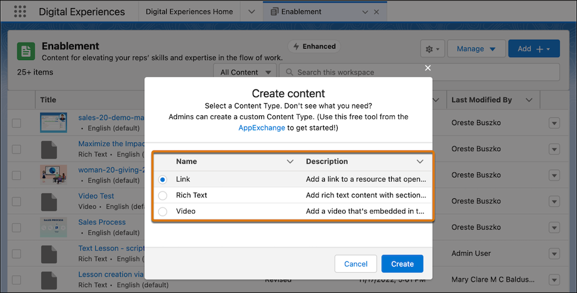Open the Manage dropdown menu
Screen dimensions: 577x293
pos(476,49)
